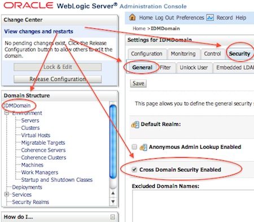Uncheck Cross Domain Security Enabled
254x222 pixels.
coord(134,169)
